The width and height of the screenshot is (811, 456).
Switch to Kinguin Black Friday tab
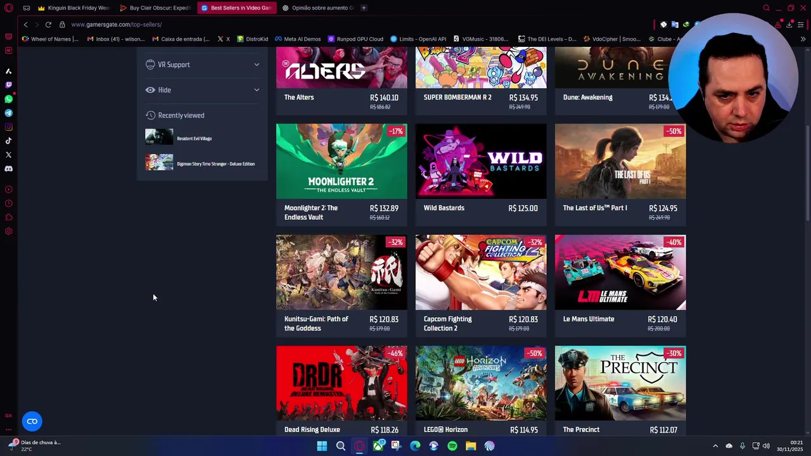(x=73, y=8)
